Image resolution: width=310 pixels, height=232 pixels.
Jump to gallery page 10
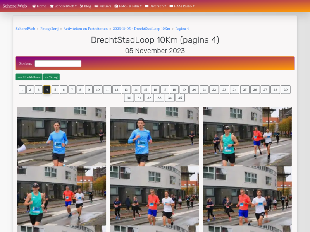click(98, 90)
